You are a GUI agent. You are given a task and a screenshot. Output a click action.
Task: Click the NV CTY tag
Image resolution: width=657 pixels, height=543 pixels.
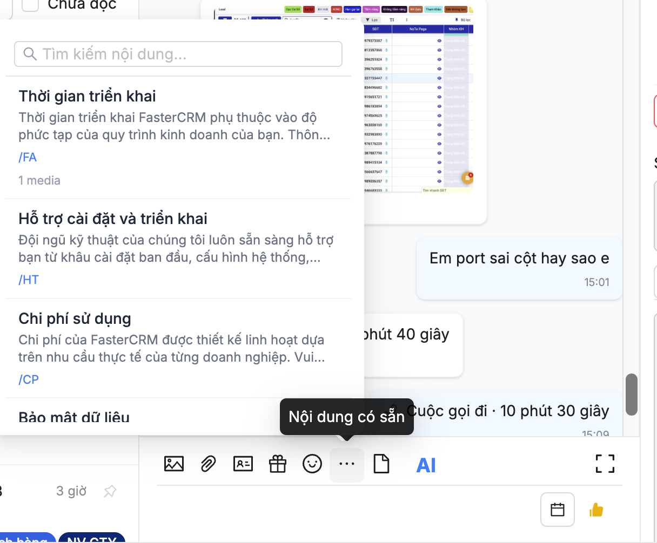[x=92, y=538]
